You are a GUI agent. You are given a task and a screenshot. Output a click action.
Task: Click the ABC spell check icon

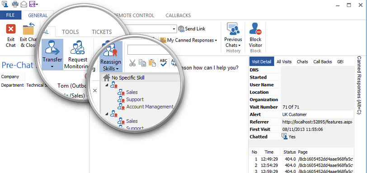click(163, 63)
